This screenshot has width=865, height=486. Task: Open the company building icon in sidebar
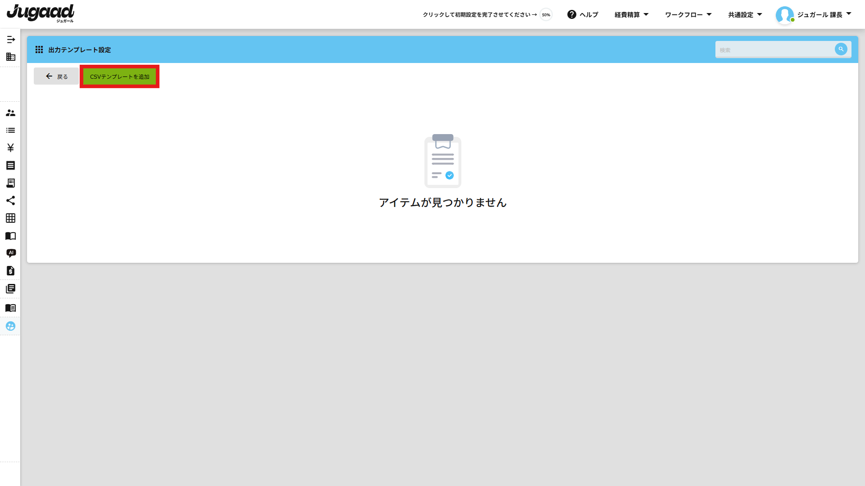tap(11, 57)
